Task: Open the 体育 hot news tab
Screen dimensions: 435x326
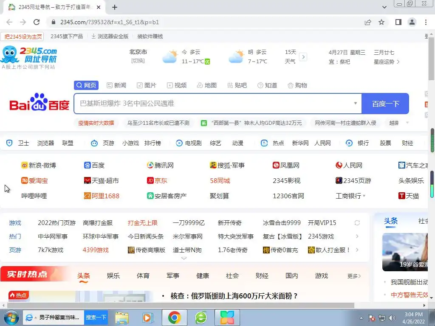Action: pyautogui.click(x=143, y=276)
